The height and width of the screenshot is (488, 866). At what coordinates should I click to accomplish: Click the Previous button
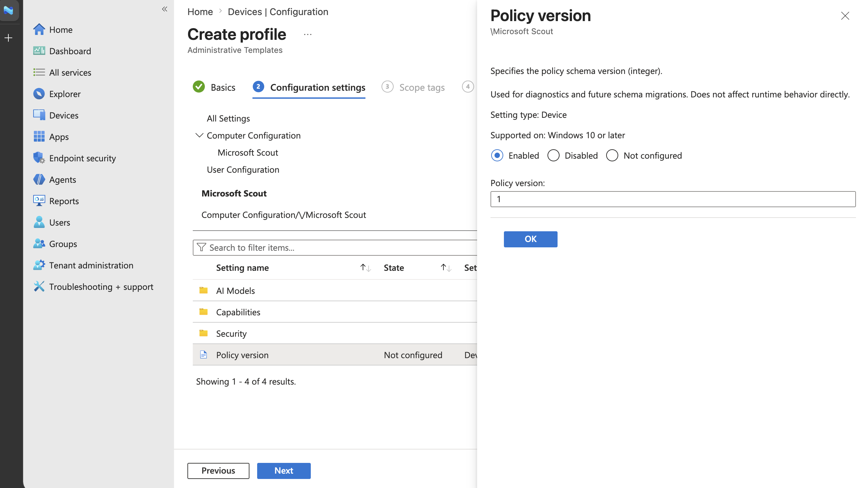tap(218, 471)
